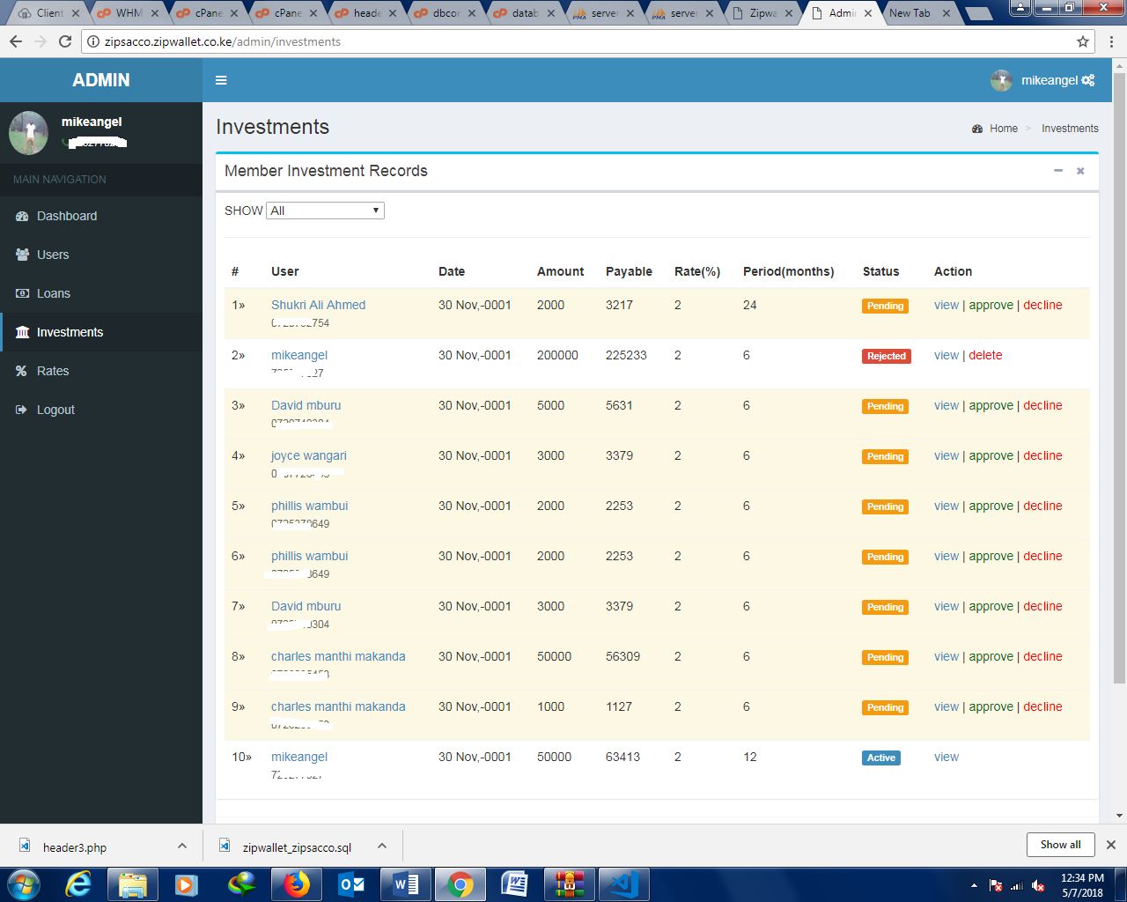Image resolution: width=1127 pixels, height=902 pixels.
Task: Open user joyce wangari's profile link
Action: (308, 455)
